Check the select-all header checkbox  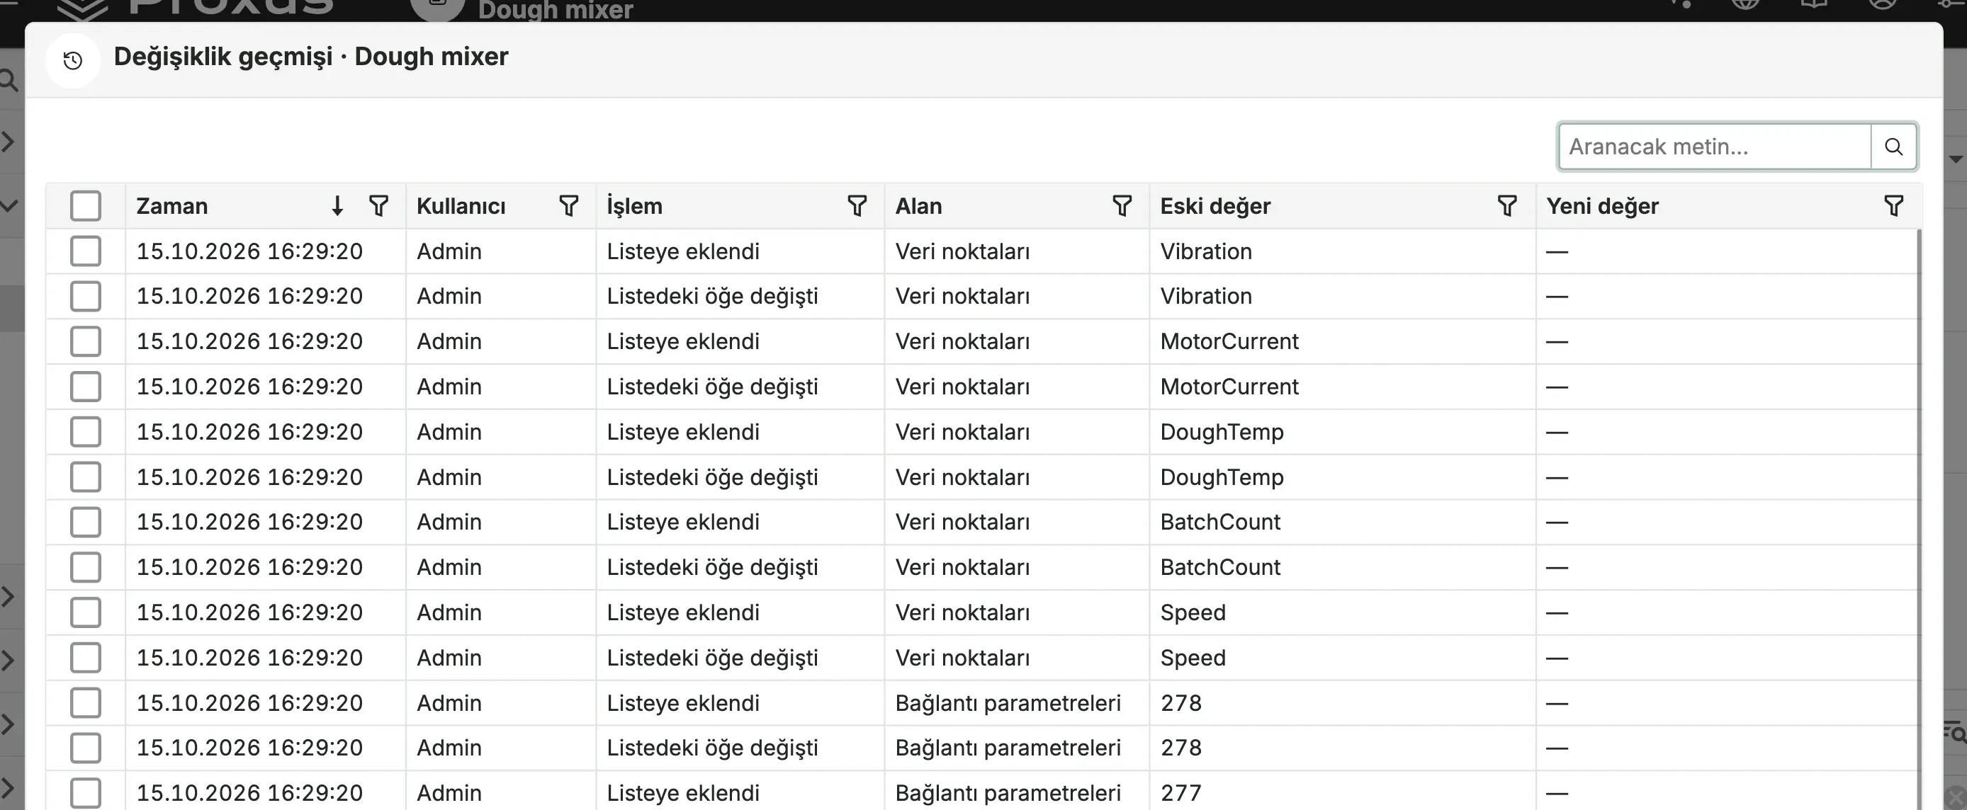86,206
